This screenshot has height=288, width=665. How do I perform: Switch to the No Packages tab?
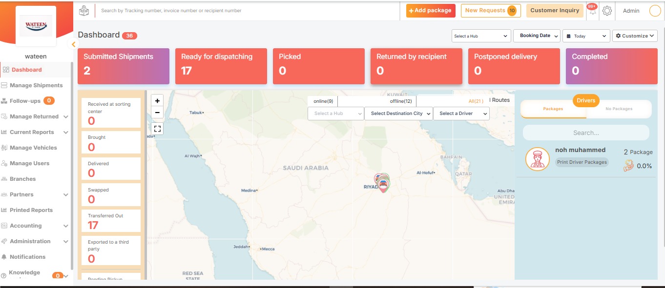(x=619, y=109)
